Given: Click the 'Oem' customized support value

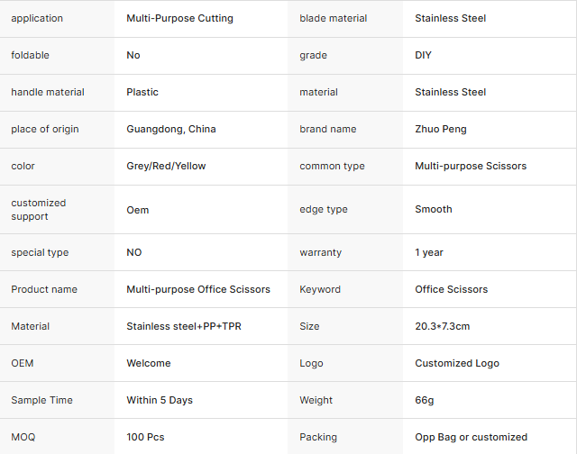Looking at the screenshot, I should click(138, 210).
